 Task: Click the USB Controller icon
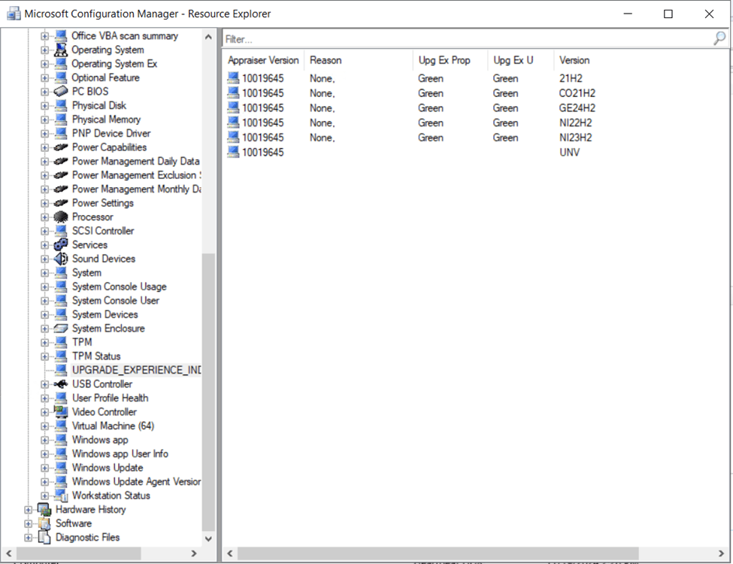coord(61,384)
